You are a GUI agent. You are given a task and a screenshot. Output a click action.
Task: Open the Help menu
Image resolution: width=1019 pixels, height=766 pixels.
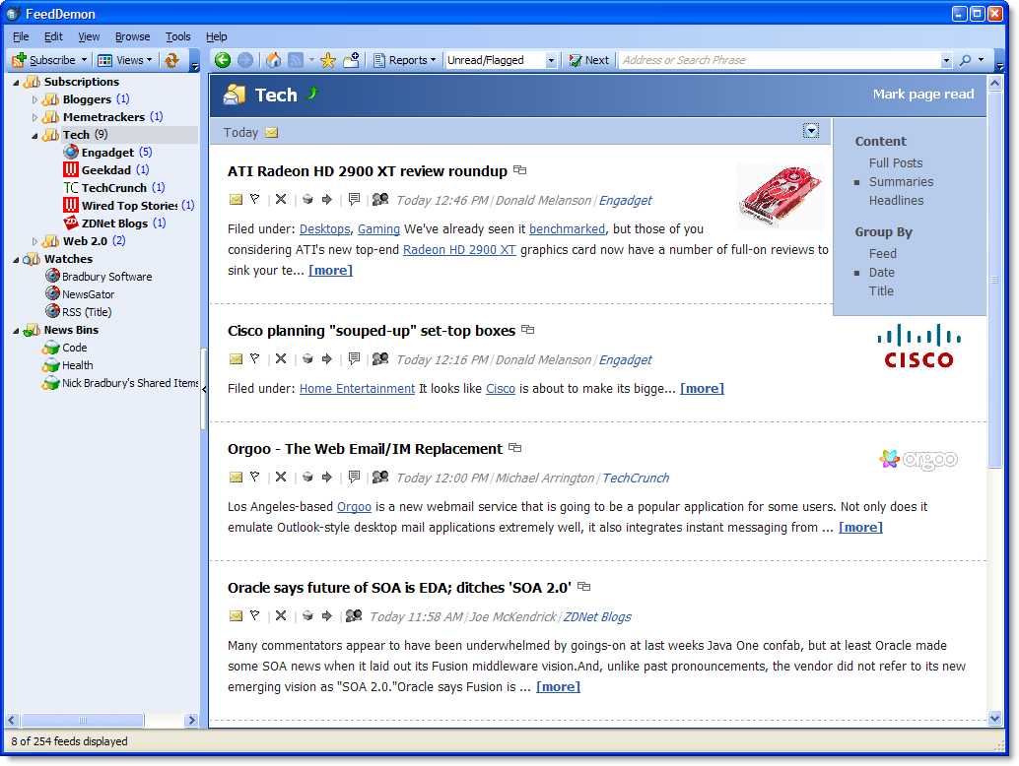(x=217, y=36)
